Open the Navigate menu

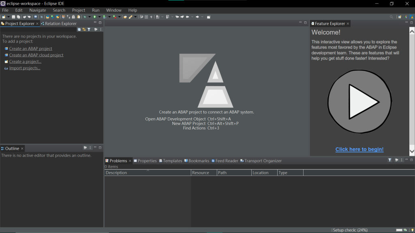coord(38,10)
